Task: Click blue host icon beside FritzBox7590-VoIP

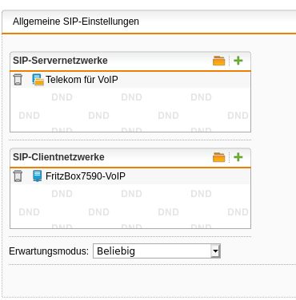Action: pos(38,176)
